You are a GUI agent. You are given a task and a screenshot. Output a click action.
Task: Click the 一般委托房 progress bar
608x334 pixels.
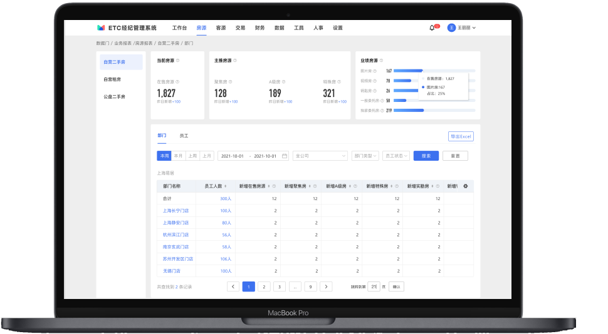434,101
